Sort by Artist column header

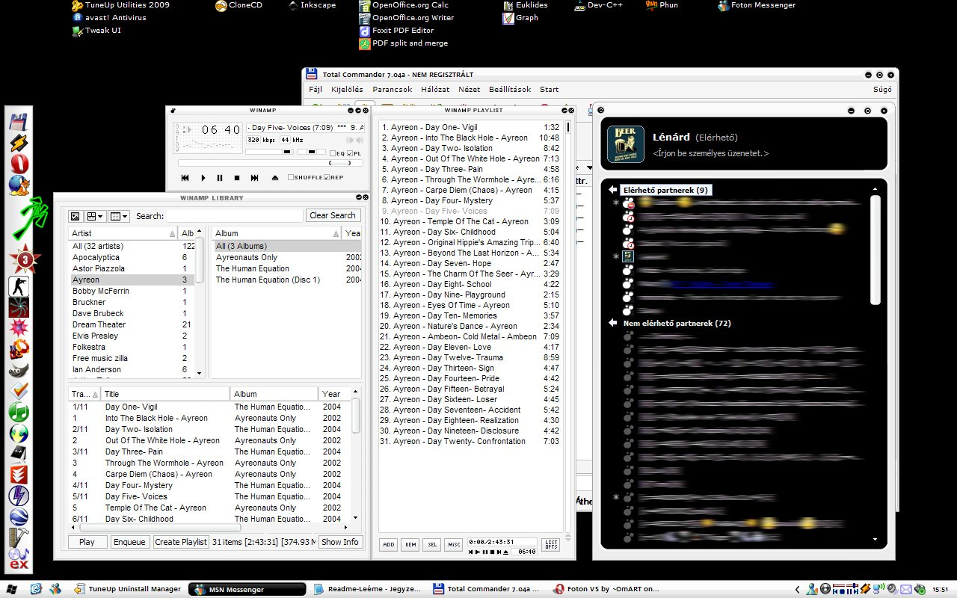(123, 233)
